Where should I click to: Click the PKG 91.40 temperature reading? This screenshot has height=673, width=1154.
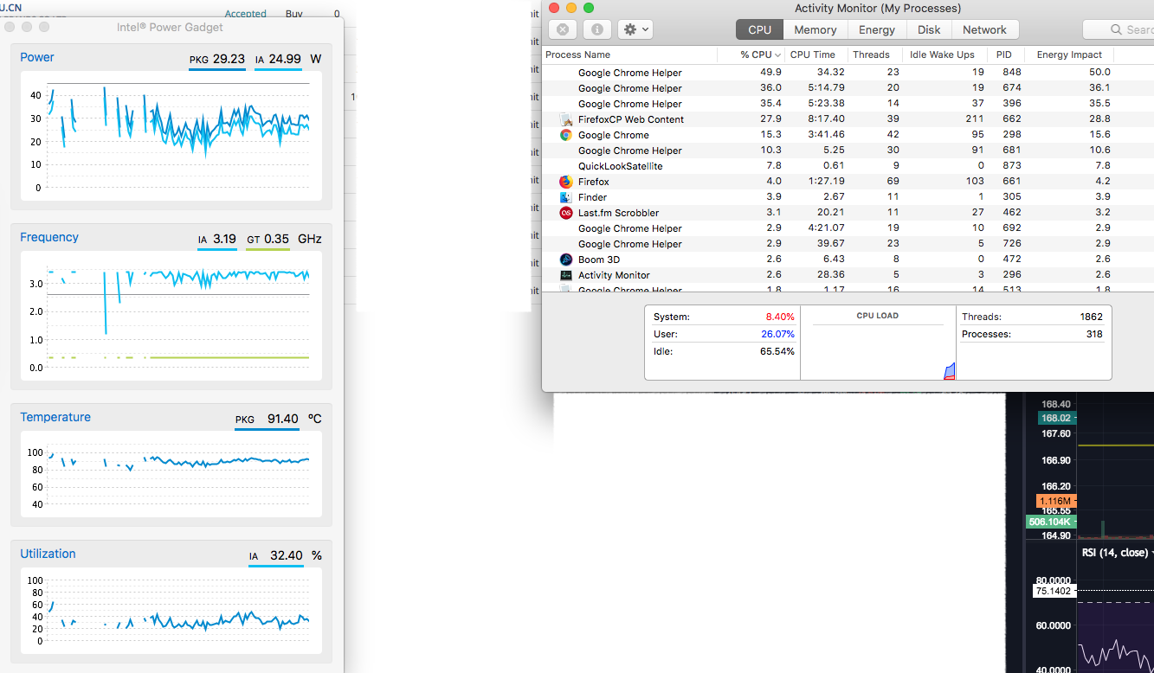(267, 420)
